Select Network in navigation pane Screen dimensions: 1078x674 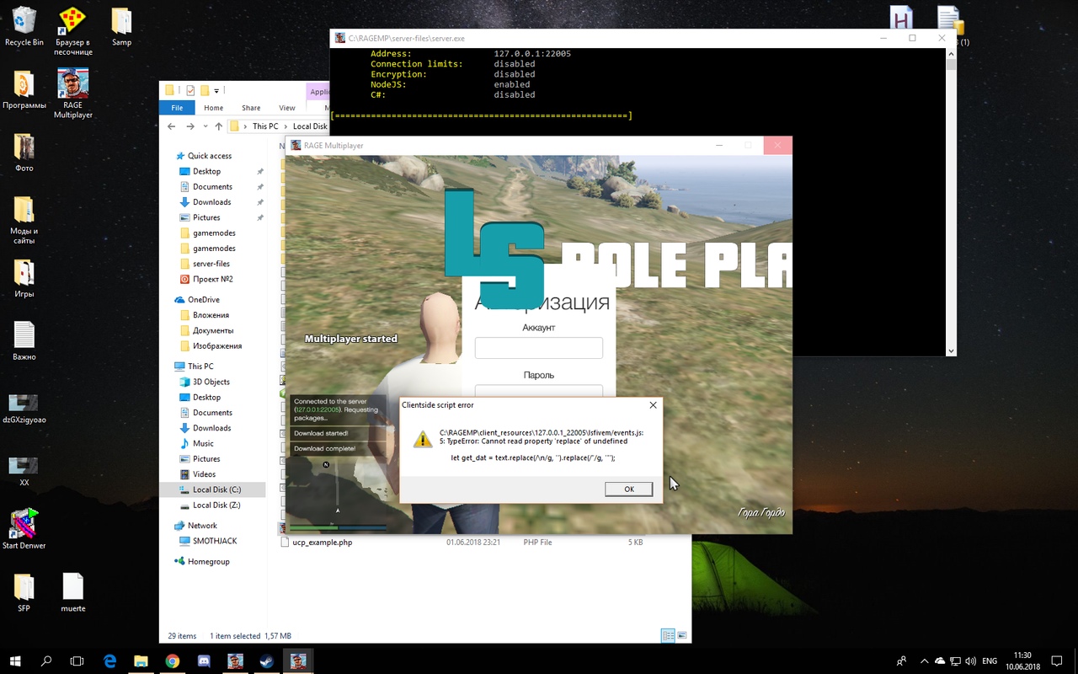(202, 526)
